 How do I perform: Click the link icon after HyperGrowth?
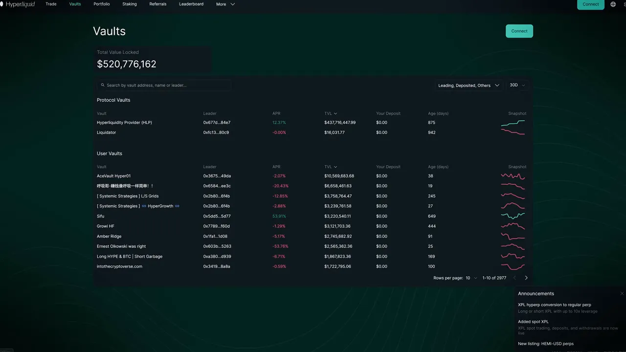pos(177,206)
